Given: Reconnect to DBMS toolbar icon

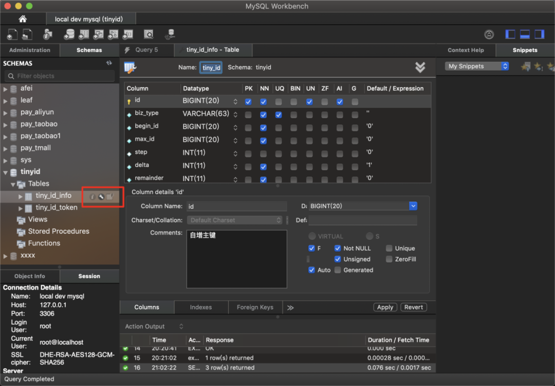Looking at the screenshot, I should (x=170, y=34).
